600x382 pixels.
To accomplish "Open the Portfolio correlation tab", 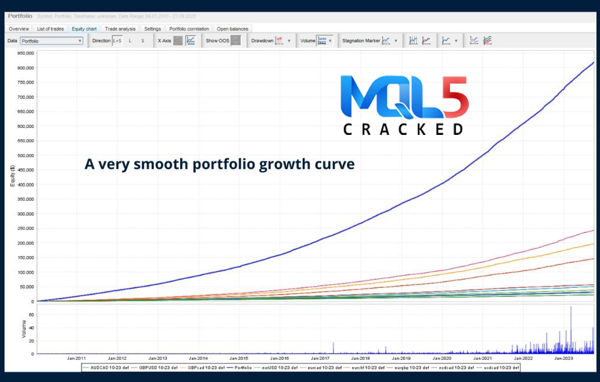I will [x=189, y=29].
